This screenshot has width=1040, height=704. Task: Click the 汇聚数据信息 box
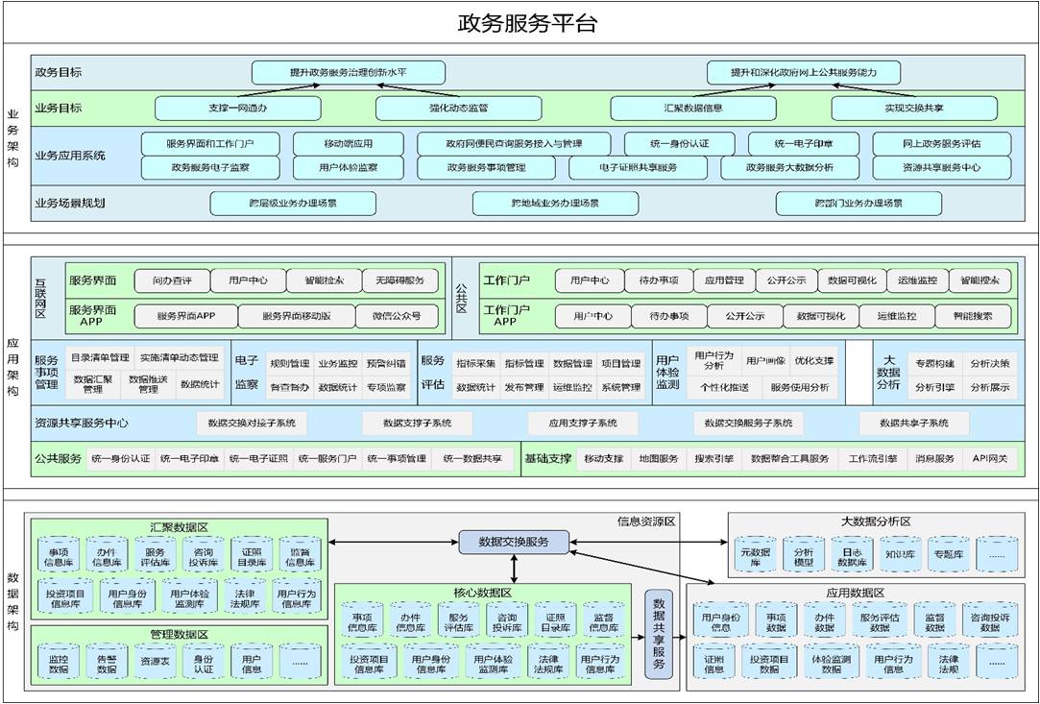pos(693,109)
